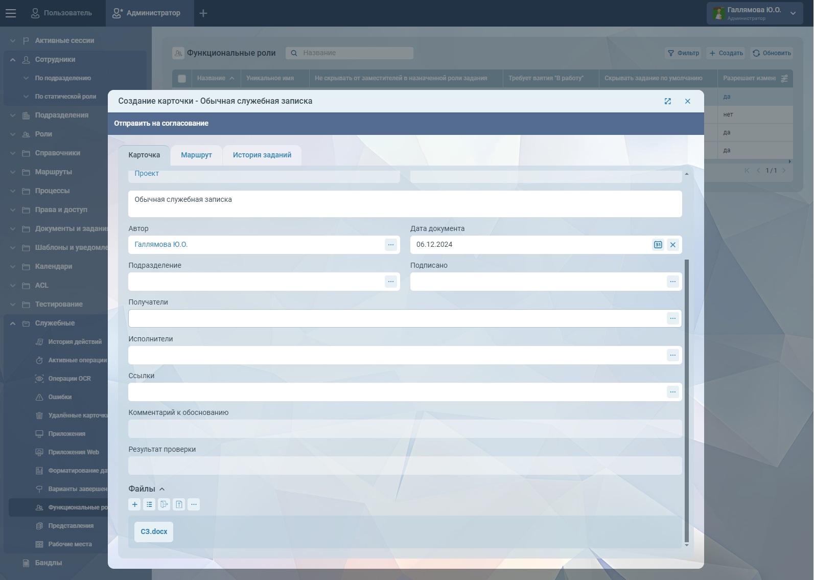Click the add file plus icon
Viewport: 814px width, 580px height.
(x=134, y=504)
